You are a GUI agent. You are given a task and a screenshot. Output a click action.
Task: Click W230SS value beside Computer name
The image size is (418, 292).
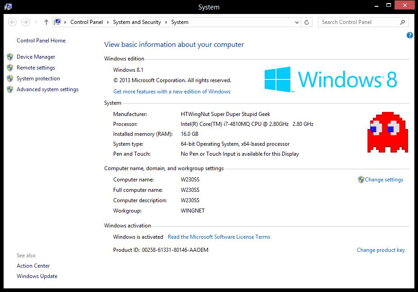190,180
